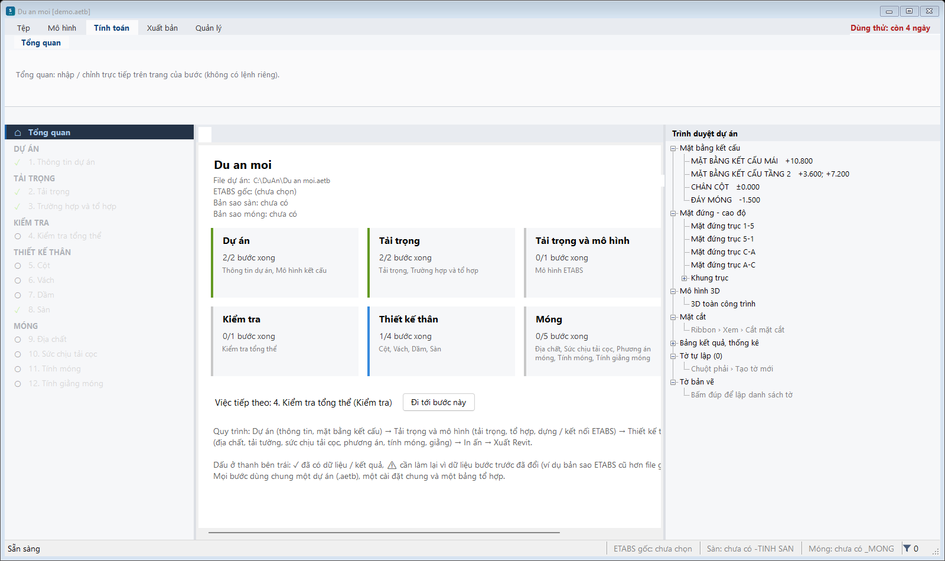Viewport: 945px width, 561px height.
Task: Click circle marker beside 11. Tính móng
Action: [18, 369]
